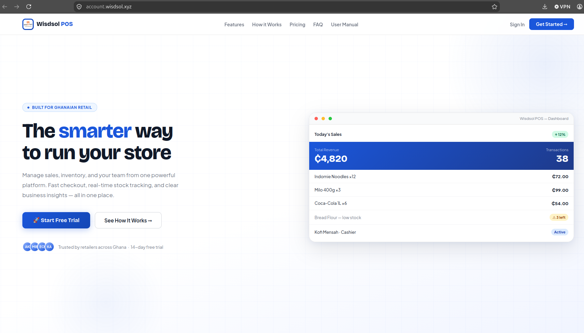Image resolution: width=584 pixels, height=333 pixels.
Task: Click the green dot in dashboard window
Action: coord(330,119)
